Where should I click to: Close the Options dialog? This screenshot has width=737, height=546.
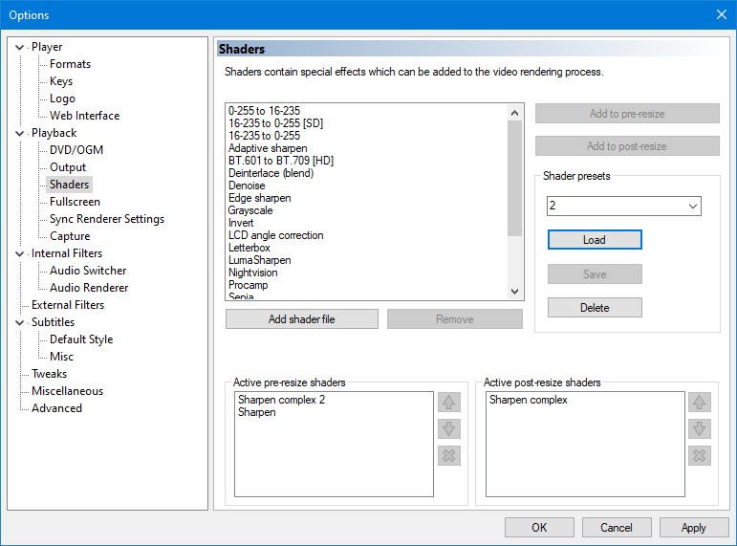coord(722,14)
